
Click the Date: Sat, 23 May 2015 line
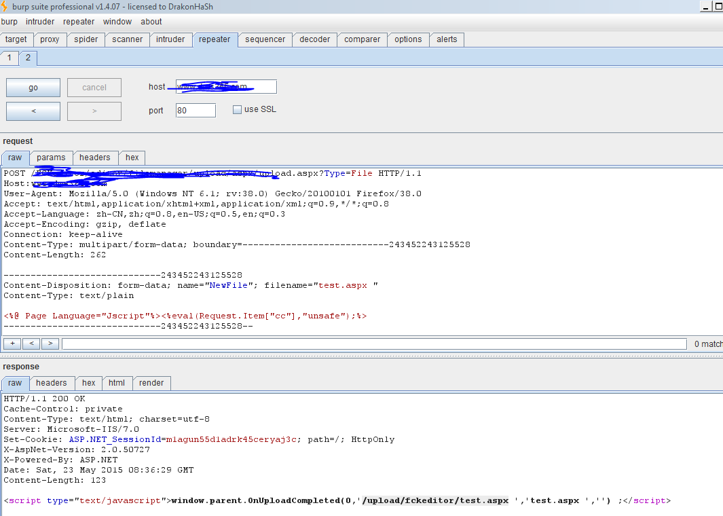pos(98,470)
